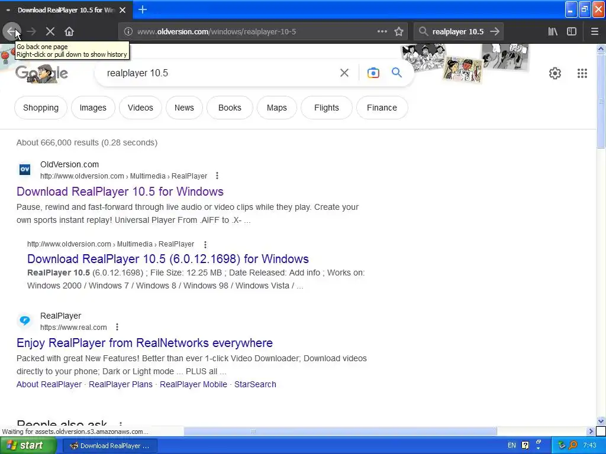606x454 pixels.
Task: Open Google quick settings gear
Action: 555,73
